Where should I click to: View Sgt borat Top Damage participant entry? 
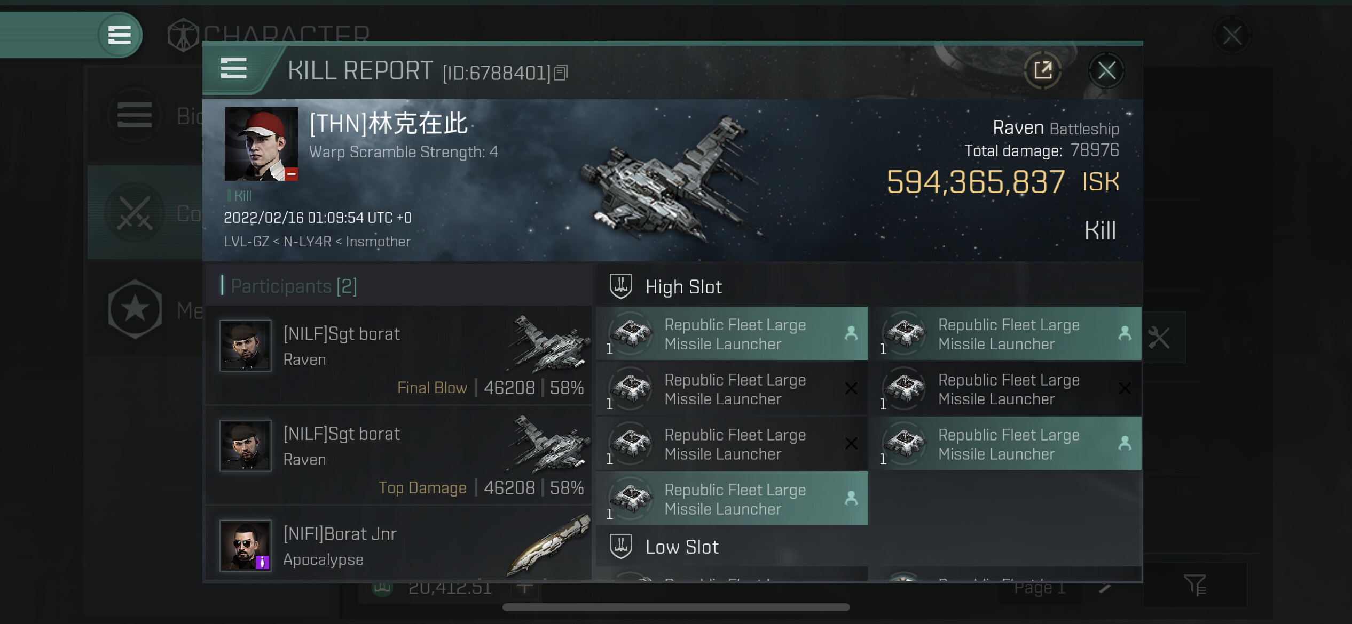point(398,455)
